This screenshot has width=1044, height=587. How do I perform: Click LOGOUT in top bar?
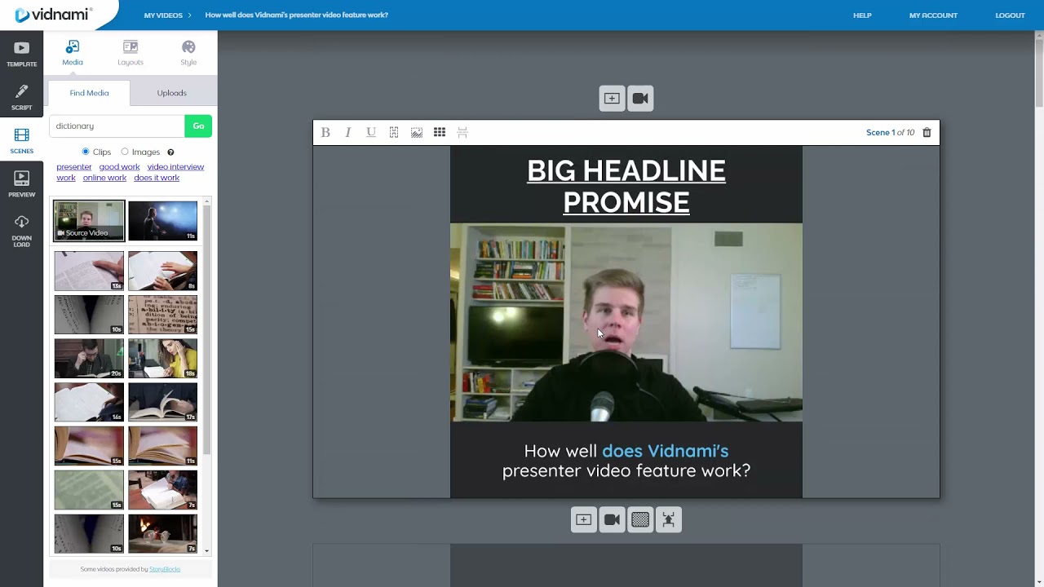pos(1010,15)
